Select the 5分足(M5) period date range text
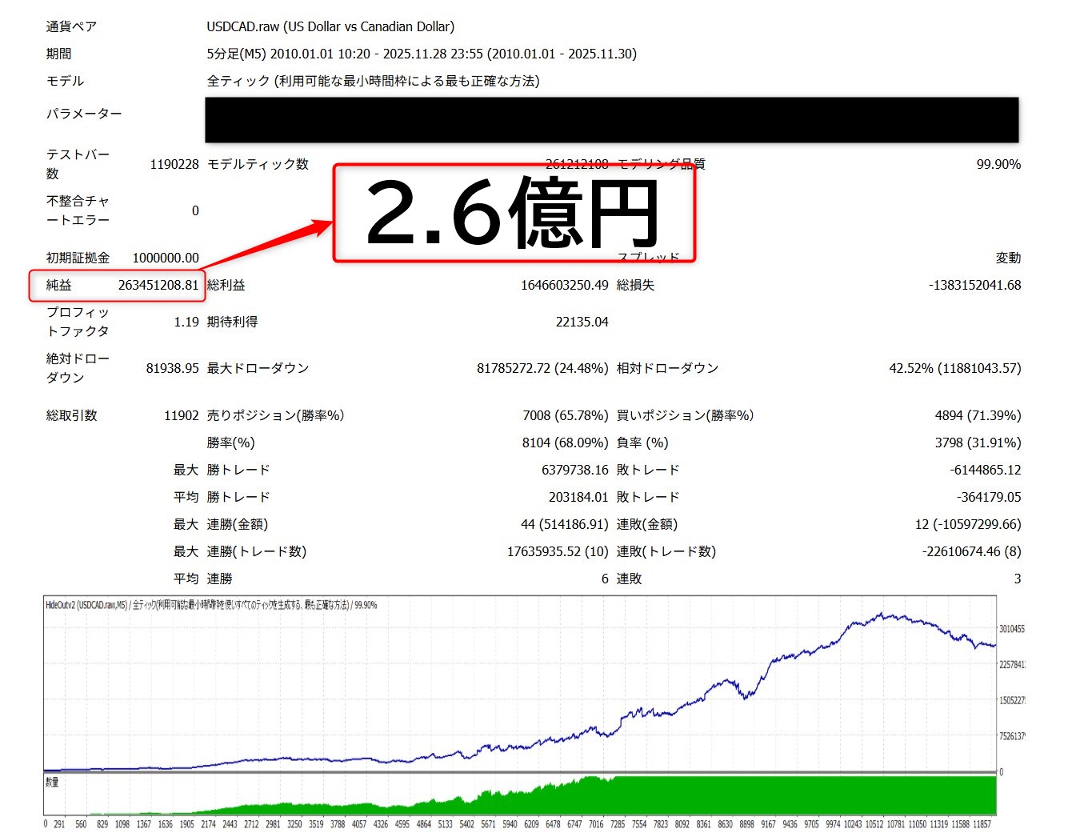Viewport: 1068px width, 833px height. click(x=421, y=54)
